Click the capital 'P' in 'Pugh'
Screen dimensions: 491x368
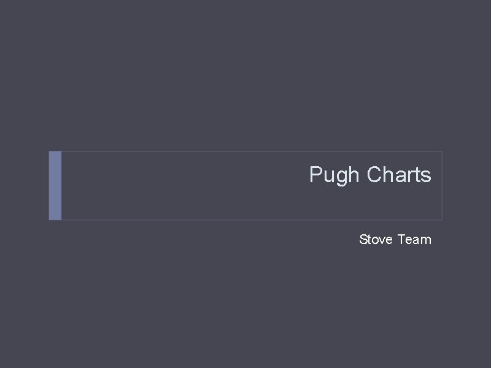tap(315, 175)
